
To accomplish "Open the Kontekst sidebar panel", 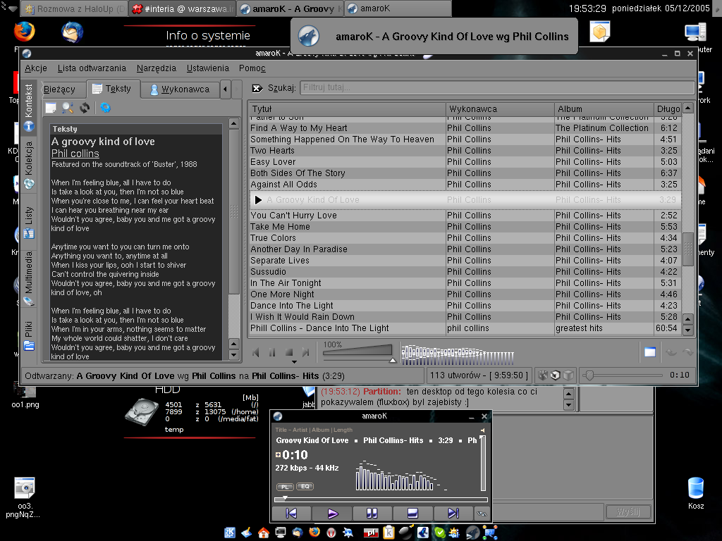I will (28, 107).
